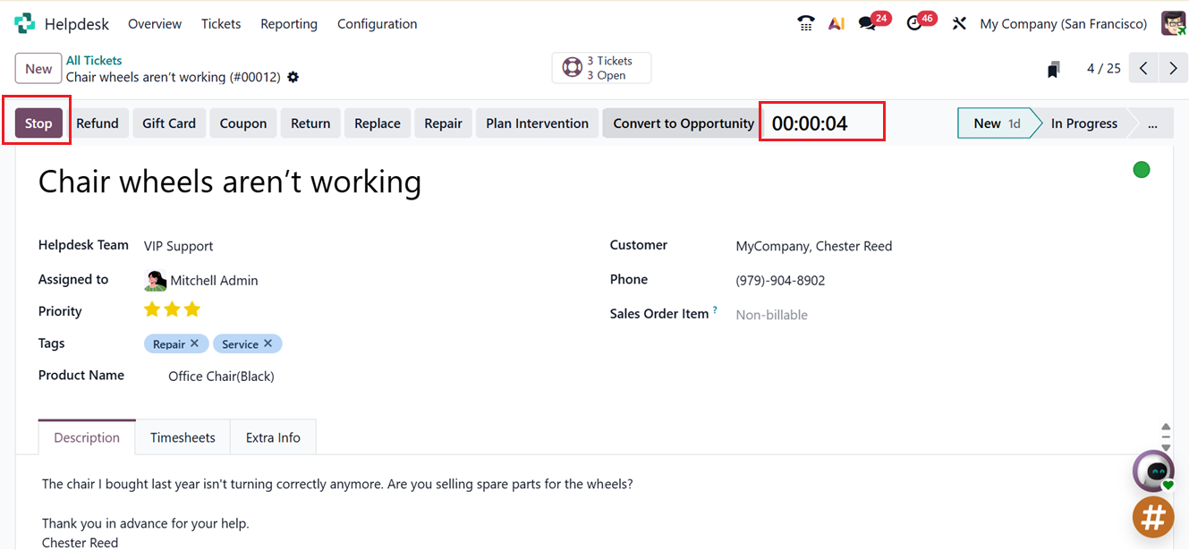Click the AI assistant icon in navbar
This screenshot has height=550, width=1189.
(x=837, y=24)
